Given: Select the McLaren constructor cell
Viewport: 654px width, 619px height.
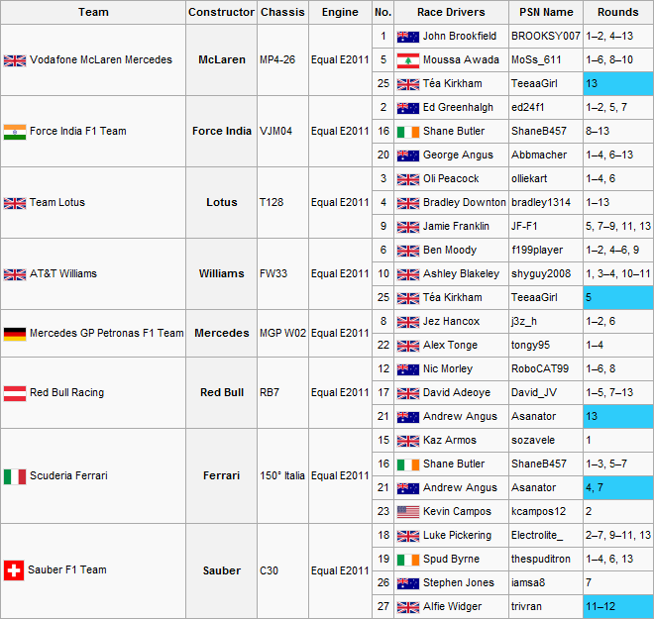Looking at the screenshot, I should click(222, 60).
